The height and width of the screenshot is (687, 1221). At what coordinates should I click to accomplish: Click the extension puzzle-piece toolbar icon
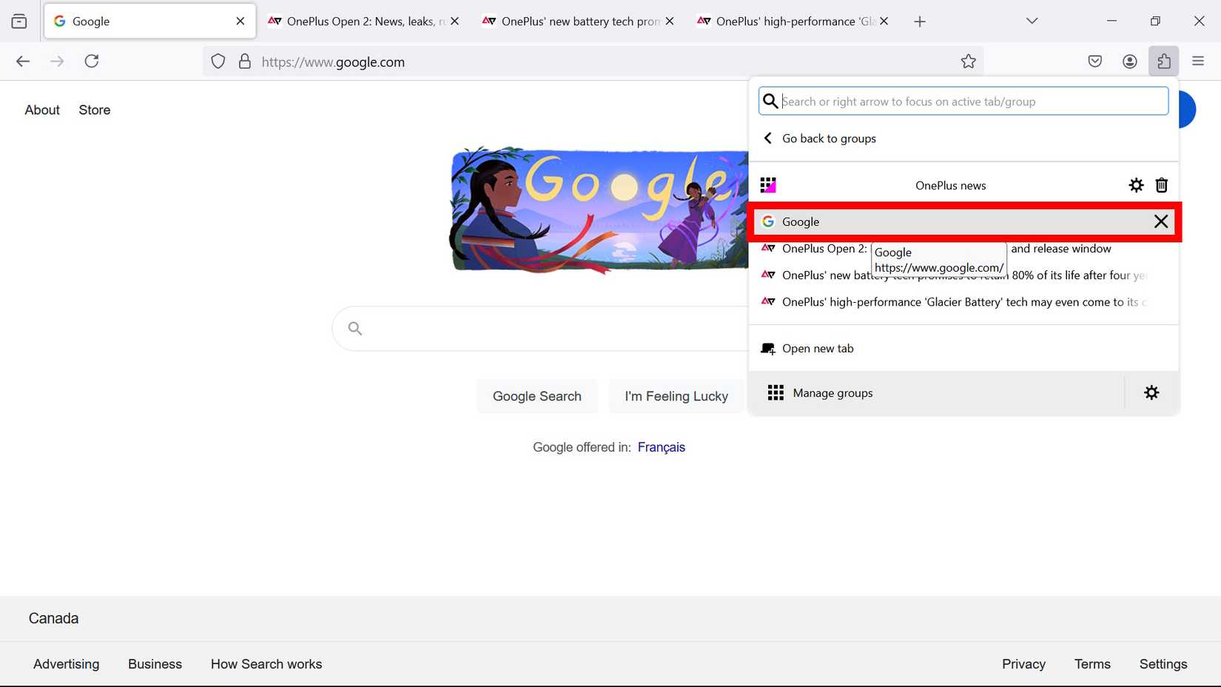[x=1163, y=61]
